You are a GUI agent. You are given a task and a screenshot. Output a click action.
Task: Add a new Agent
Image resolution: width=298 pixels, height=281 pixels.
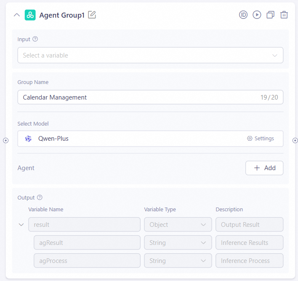[264, 168]
